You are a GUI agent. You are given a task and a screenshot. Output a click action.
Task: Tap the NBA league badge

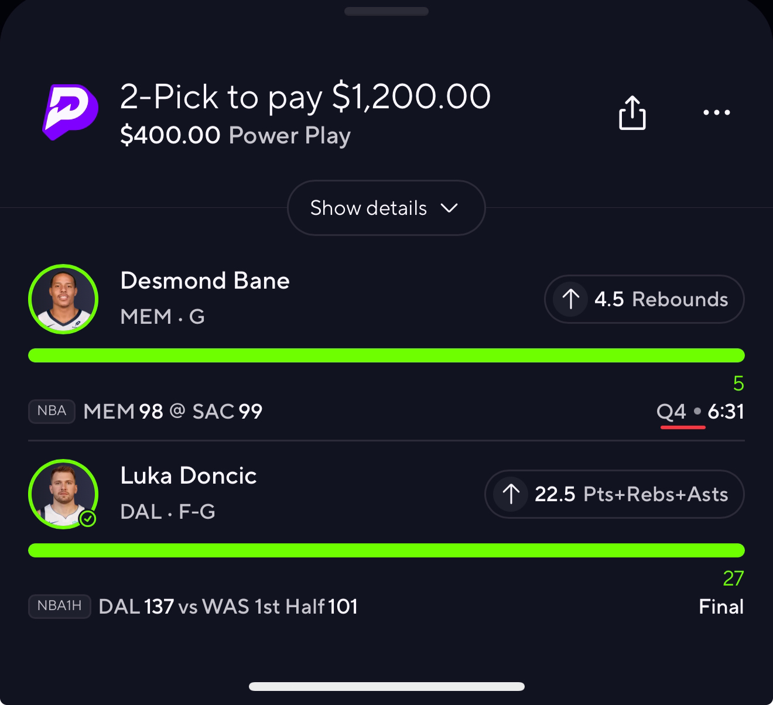coord(52,411)
